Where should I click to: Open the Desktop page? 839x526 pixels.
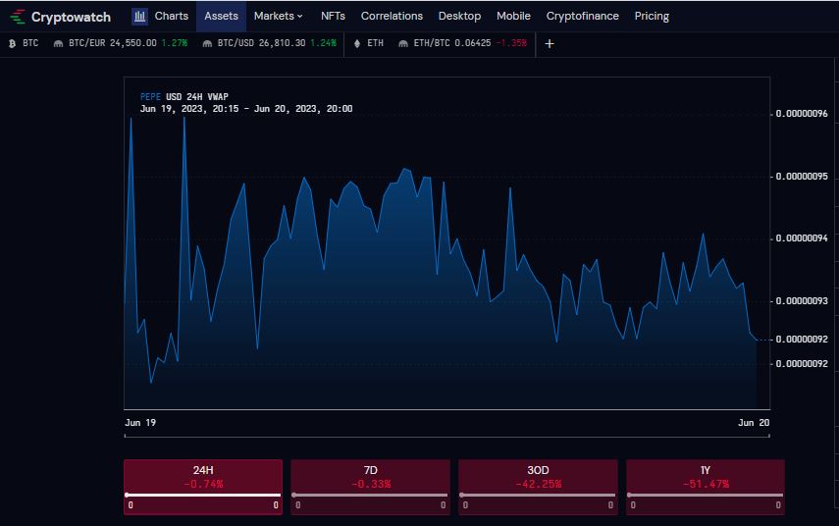coord(459,16)
